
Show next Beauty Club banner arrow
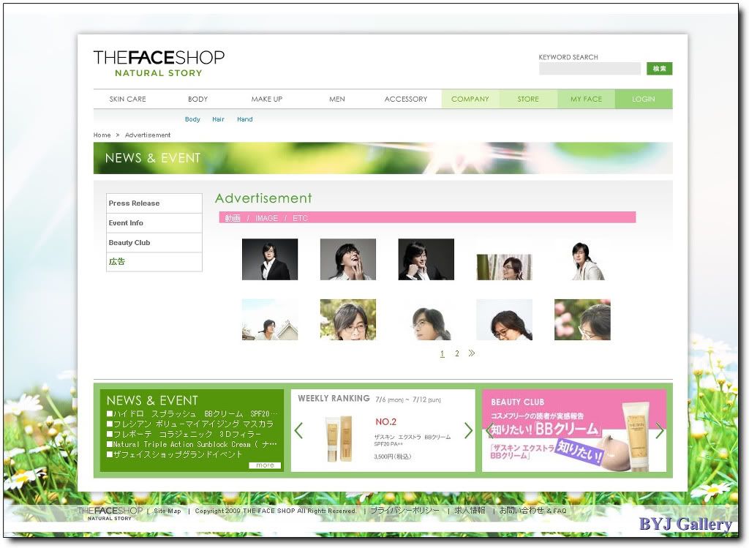click(x=660, y=430)
